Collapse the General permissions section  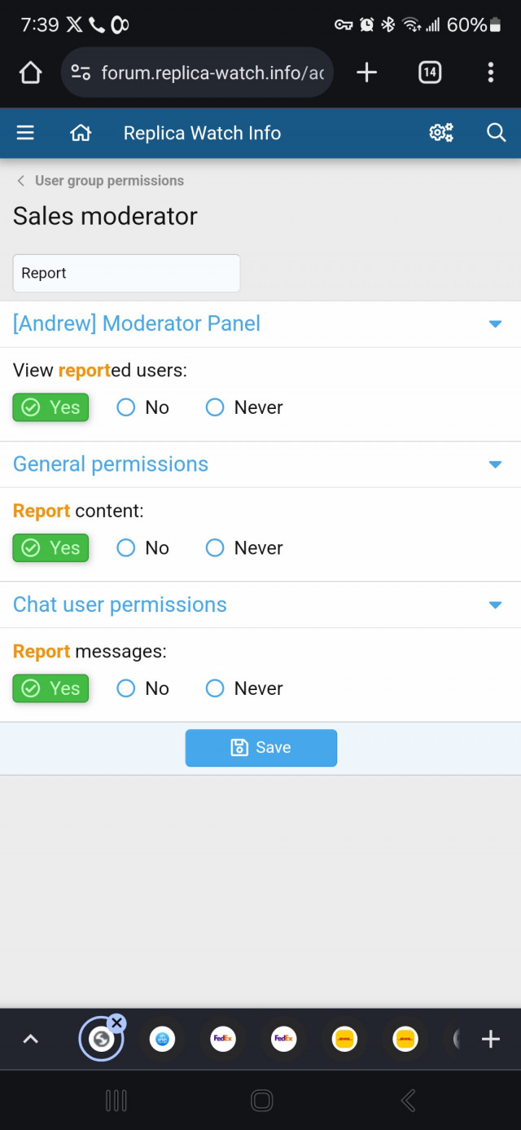pos(495,464)
